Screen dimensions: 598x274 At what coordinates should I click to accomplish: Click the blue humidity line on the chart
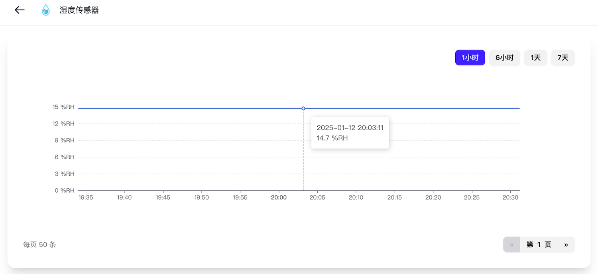click(179, 108)
